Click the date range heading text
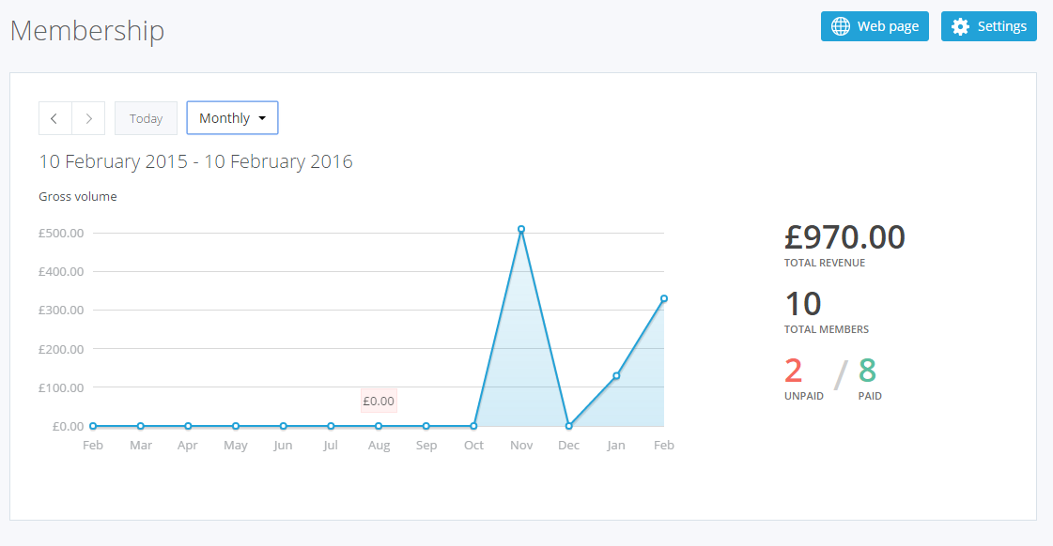 (195, 161)
